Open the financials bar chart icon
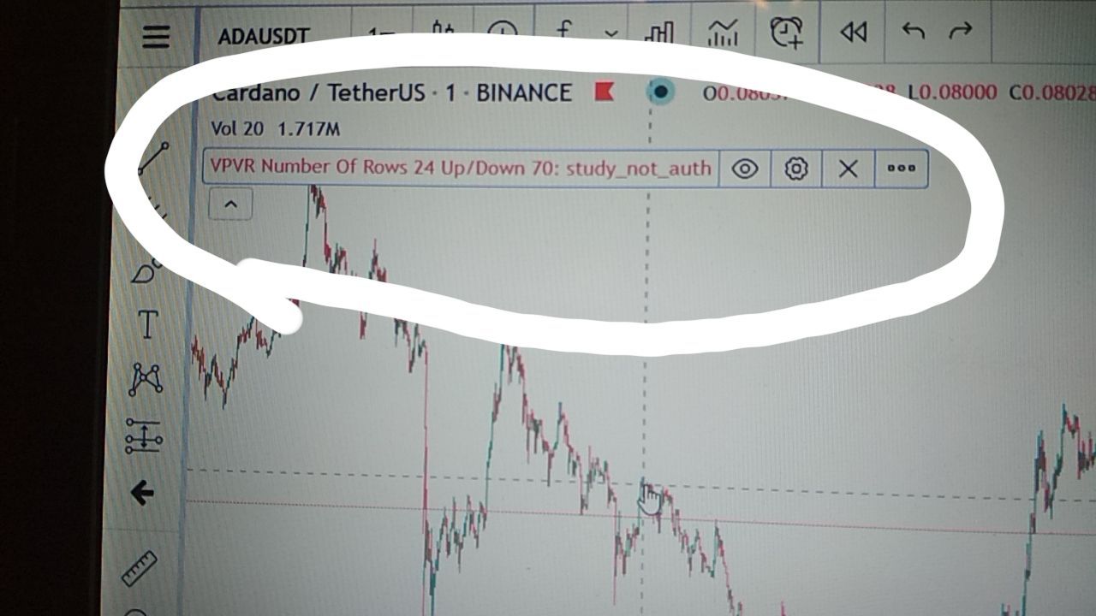This screenshot has width=1096, height=616. pyautogui.click(x=658, y=34)
